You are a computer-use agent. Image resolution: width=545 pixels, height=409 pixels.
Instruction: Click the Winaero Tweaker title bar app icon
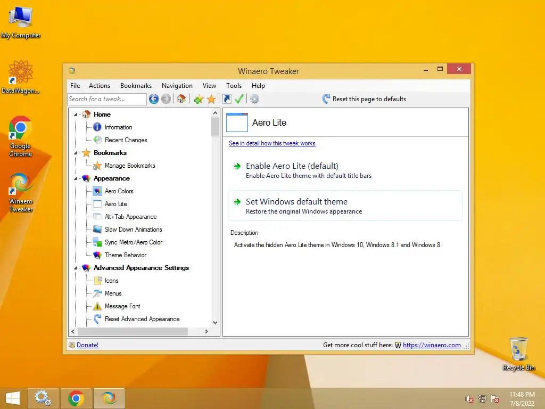pos(72,71)
